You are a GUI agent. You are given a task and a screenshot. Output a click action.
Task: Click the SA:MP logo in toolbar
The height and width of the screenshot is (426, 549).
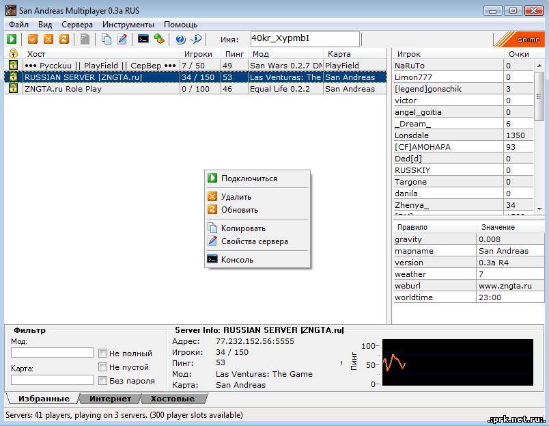click(519, 40)
